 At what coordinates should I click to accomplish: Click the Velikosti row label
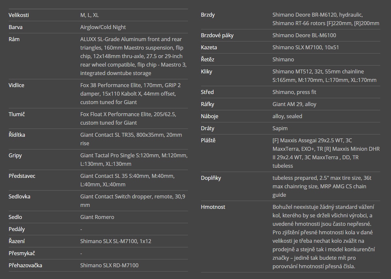19,15
